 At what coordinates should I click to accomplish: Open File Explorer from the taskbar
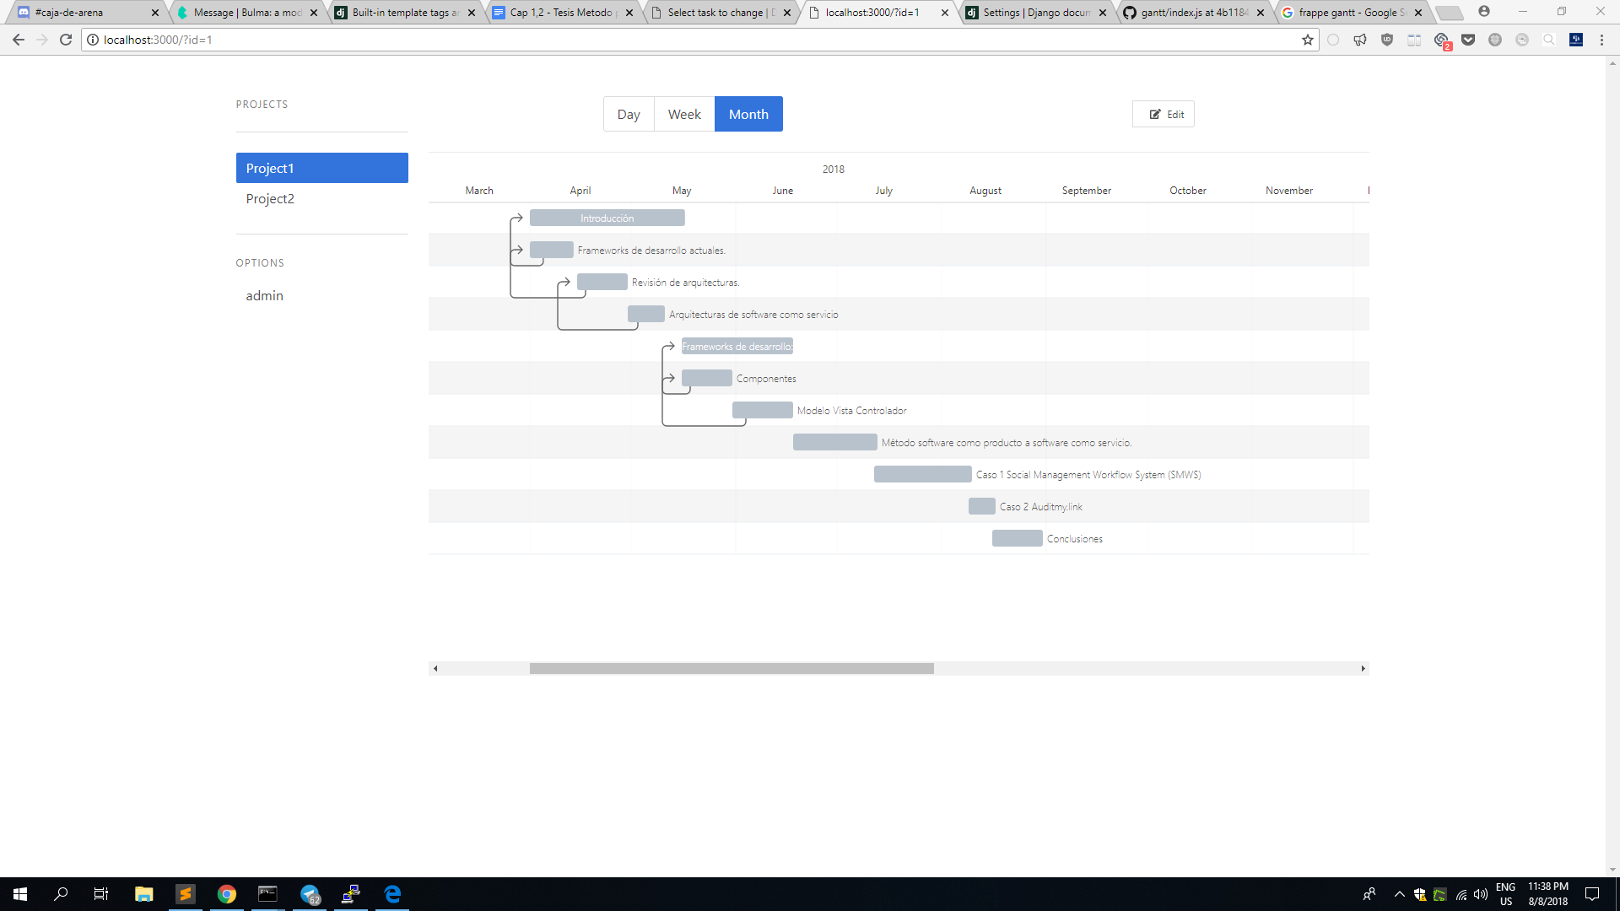[143, 894]
